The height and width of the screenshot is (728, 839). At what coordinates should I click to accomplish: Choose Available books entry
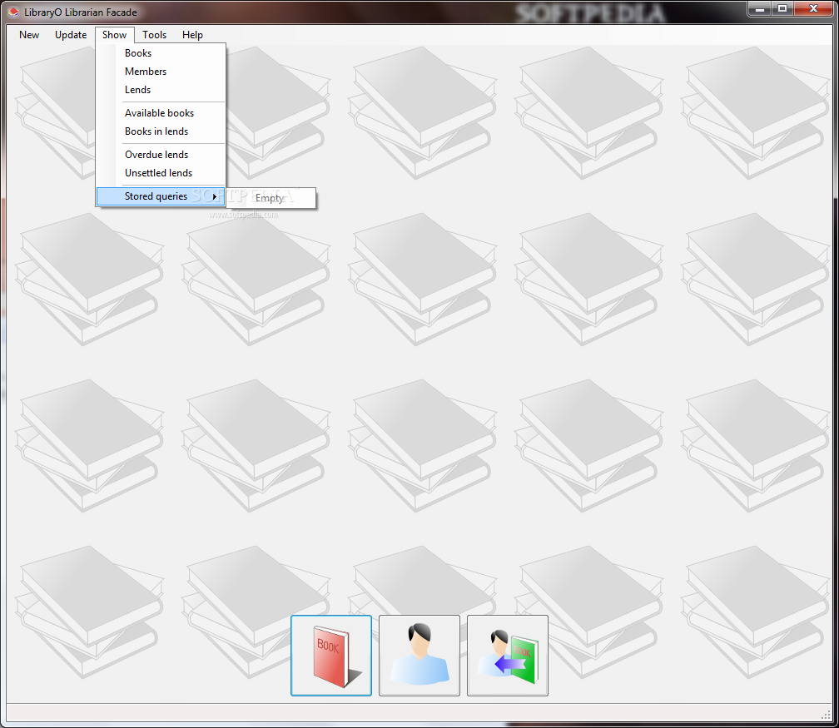click(161, 113)
